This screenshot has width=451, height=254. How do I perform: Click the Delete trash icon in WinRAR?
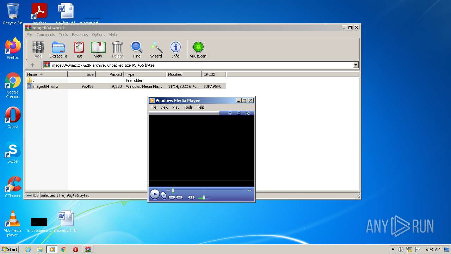[117, 50]
